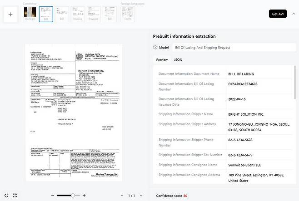Click the consignee address 789 Pine Street
The height and width of the screenshot is (201, 299).
(x=256, y=178)
